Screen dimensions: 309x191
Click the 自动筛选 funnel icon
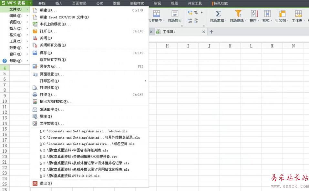238,14
